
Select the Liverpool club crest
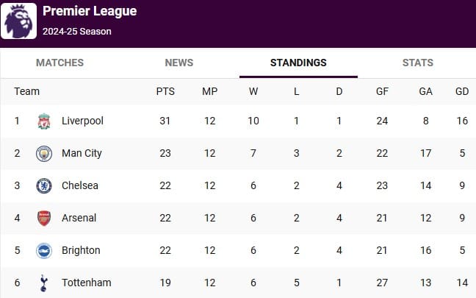[x=44, y=121]
